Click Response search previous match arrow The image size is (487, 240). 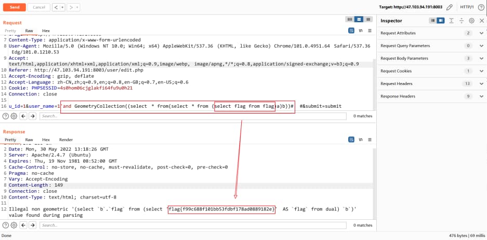[23, 225]
